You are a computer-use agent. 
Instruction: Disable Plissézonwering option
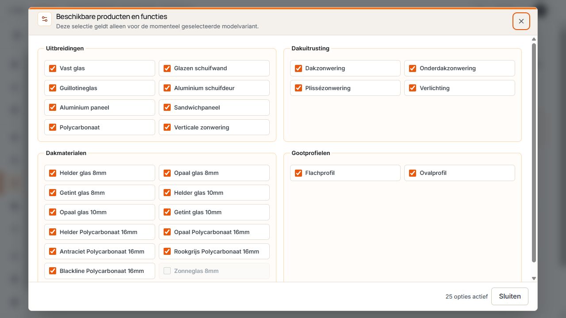[x=298, y=88]
